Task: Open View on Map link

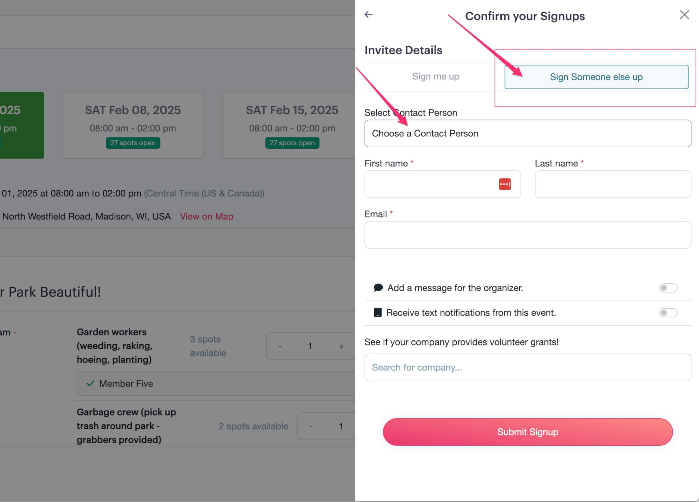Action: 206,216
